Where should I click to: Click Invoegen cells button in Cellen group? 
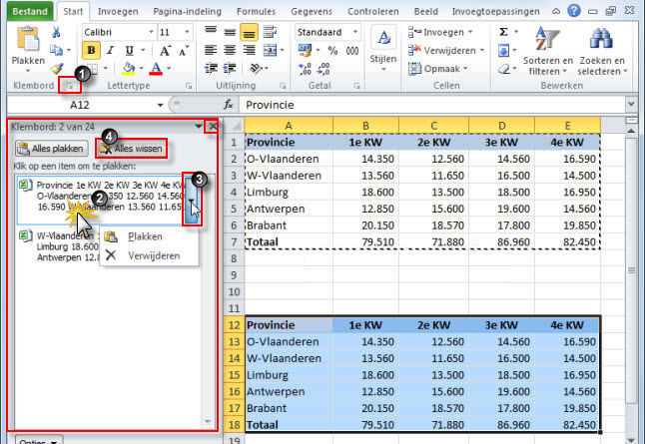(x=440, y=32)
